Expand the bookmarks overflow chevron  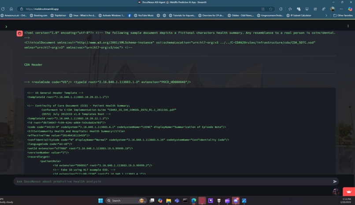[x=326, y=15]
